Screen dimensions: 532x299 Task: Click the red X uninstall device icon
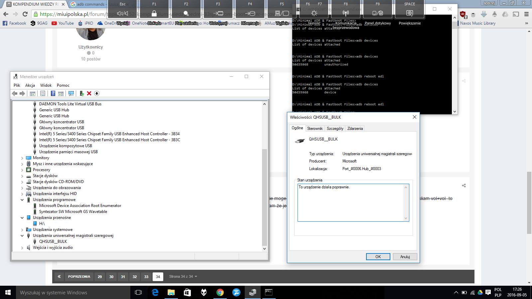89,94
